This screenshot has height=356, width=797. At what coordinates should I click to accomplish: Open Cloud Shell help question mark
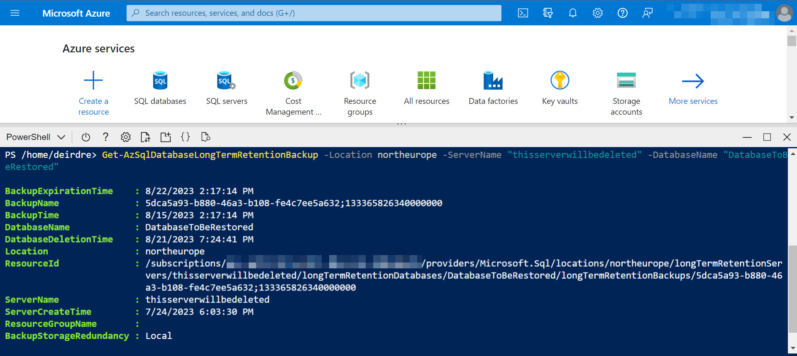click(105, 137)
